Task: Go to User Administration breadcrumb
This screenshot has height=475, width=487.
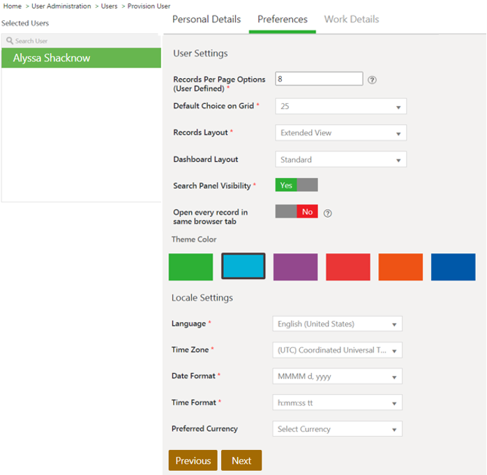Action: pyautogui.click(x=61, y=6)
